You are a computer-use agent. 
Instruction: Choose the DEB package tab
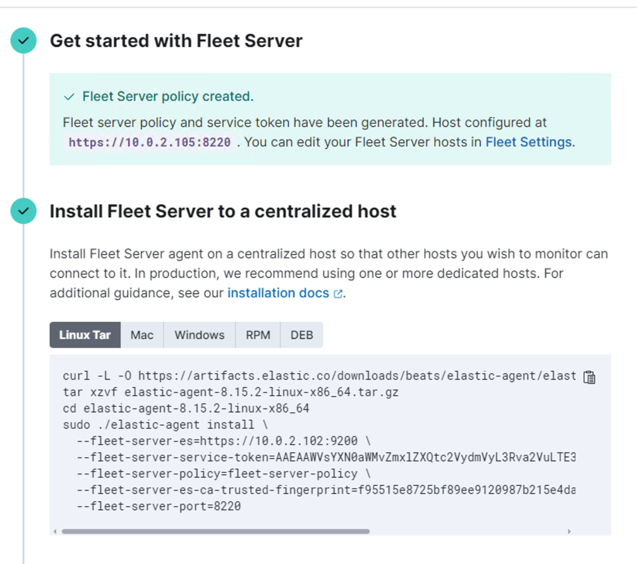[302, 335]
